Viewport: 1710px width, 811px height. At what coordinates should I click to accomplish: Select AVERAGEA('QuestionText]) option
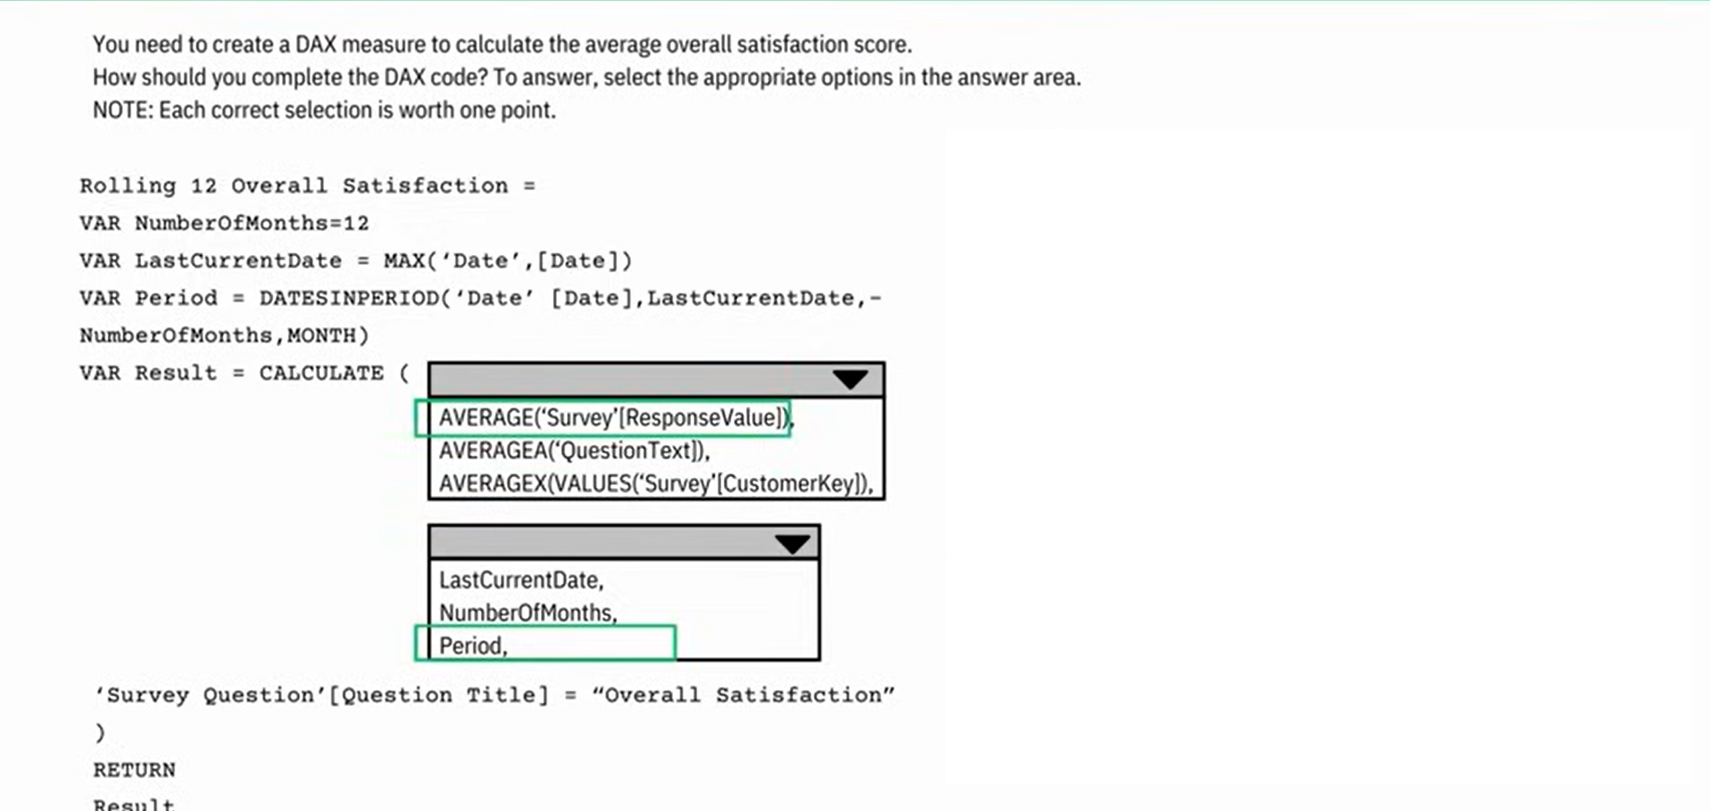click(x=574, y=451)
